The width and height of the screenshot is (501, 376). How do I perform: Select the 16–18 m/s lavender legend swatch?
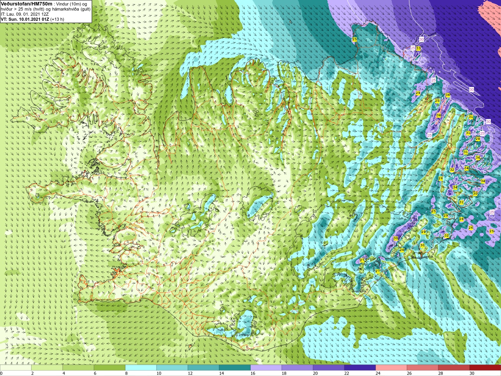pyautogui.click(x=266, y=368)
